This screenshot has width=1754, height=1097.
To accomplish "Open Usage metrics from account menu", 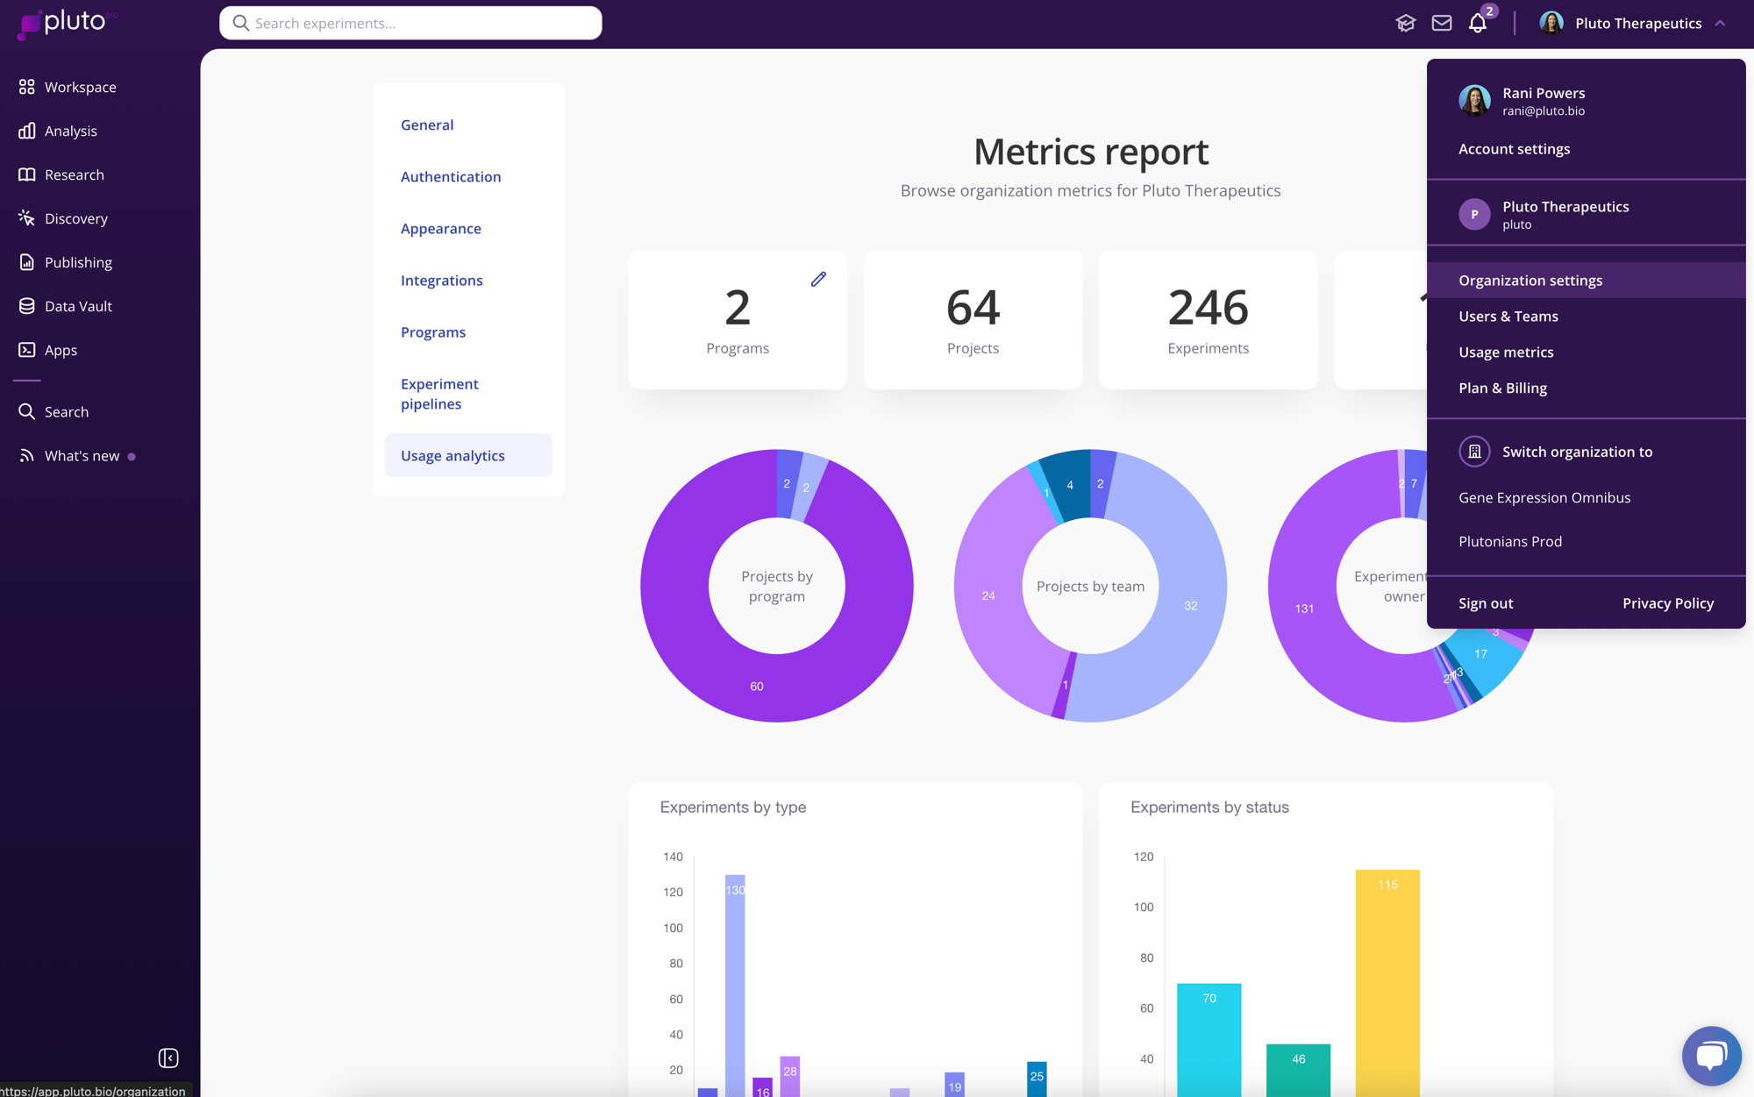I will [x=1506, y=353].
